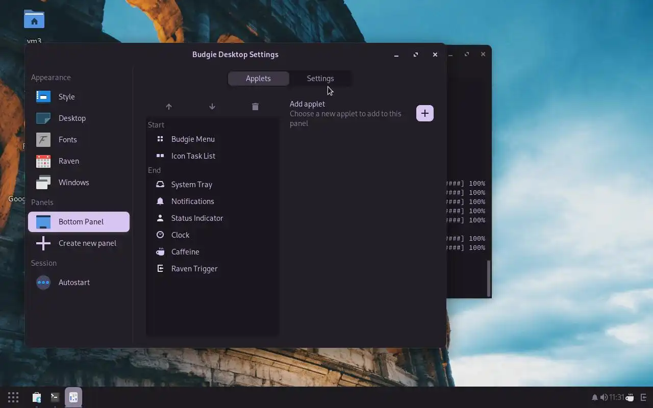The height and width of the screenshot is (408, 653).
Task: Select Icon Task List applet
Action: tap(212, 156)
